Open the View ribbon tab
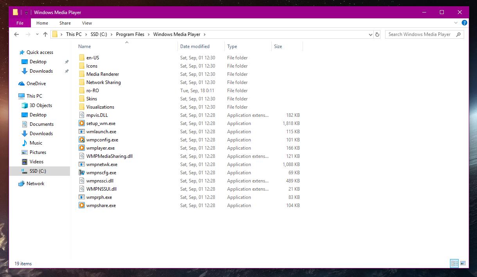The image size is (477, 277). [87, 23]
